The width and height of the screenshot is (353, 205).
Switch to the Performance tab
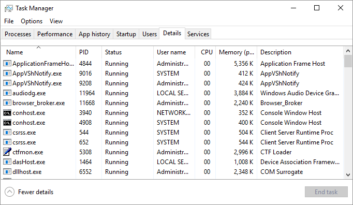click(55, 34)
